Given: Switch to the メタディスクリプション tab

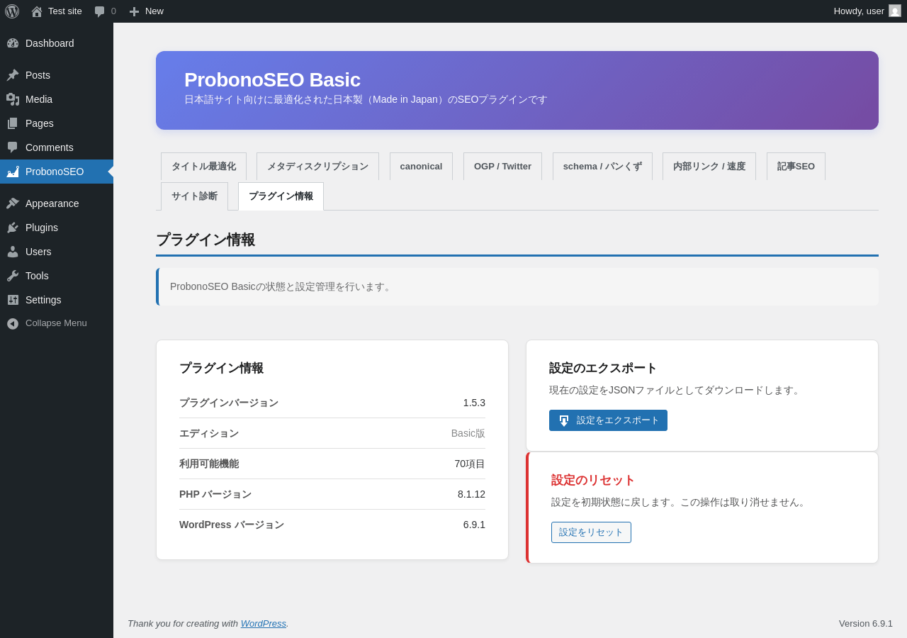Looking at the screenshot, I should coord(317,167).
